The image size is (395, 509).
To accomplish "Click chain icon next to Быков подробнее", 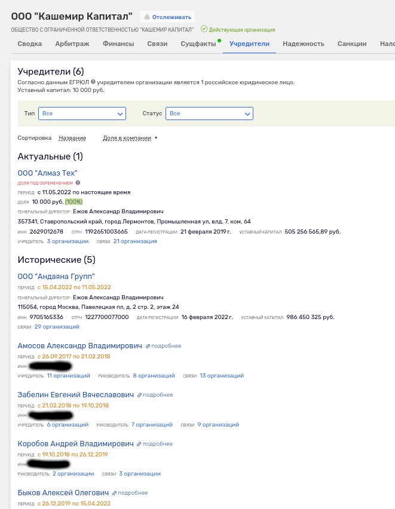I will coord(114,493).
